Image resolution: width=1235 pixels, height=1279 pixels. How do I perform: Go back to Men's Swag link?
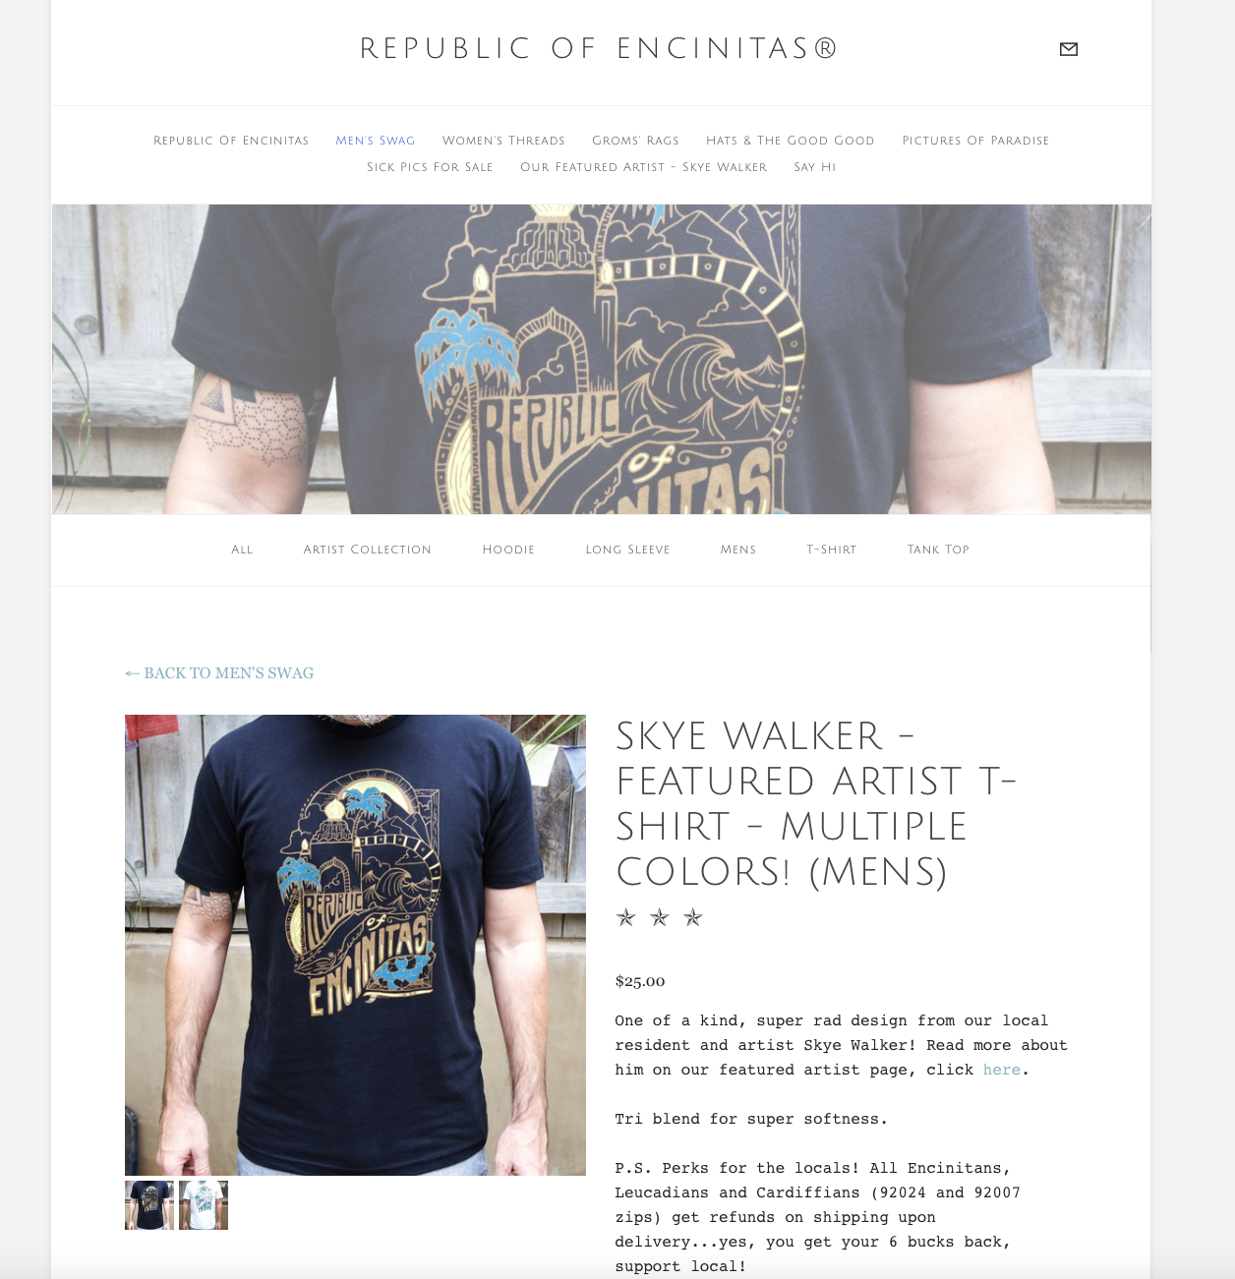click(x=219, y=673)
